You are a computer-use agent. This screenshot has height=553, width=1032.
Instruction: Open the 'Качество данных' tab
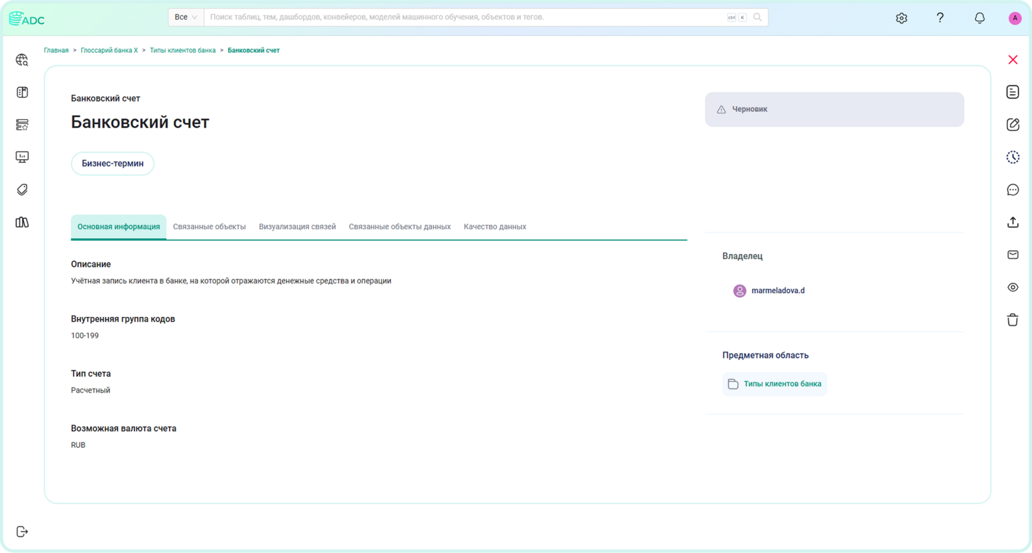click(495, 227)
